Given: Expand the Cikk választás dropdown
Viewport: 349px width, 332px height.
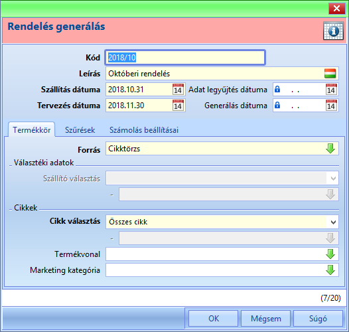Looking at the screenshot, I should (333, 222).
